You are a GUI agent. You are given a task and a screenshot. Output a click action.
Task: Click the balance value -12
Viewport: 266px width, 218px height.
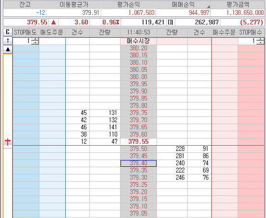[x=40, y=12]
